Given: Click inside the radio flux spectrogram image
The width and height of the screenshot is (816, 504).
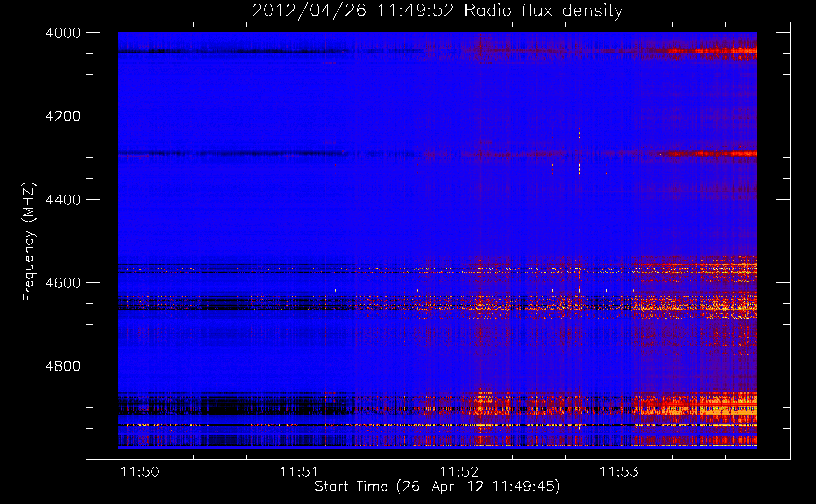Looking at the screenshot, I should click(438, 240).
